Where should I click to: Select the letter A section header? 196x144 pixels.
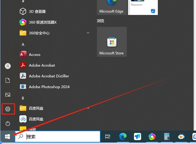point(23,45)
